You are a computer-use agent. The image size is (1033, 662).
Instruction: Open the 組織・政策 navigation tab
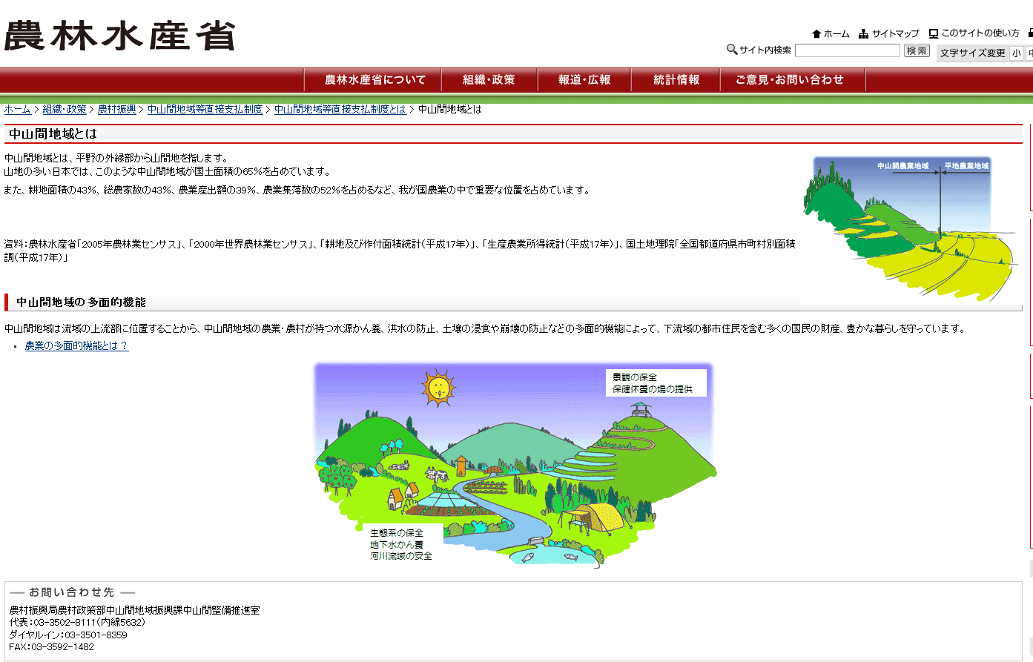[x=489, y=80]
